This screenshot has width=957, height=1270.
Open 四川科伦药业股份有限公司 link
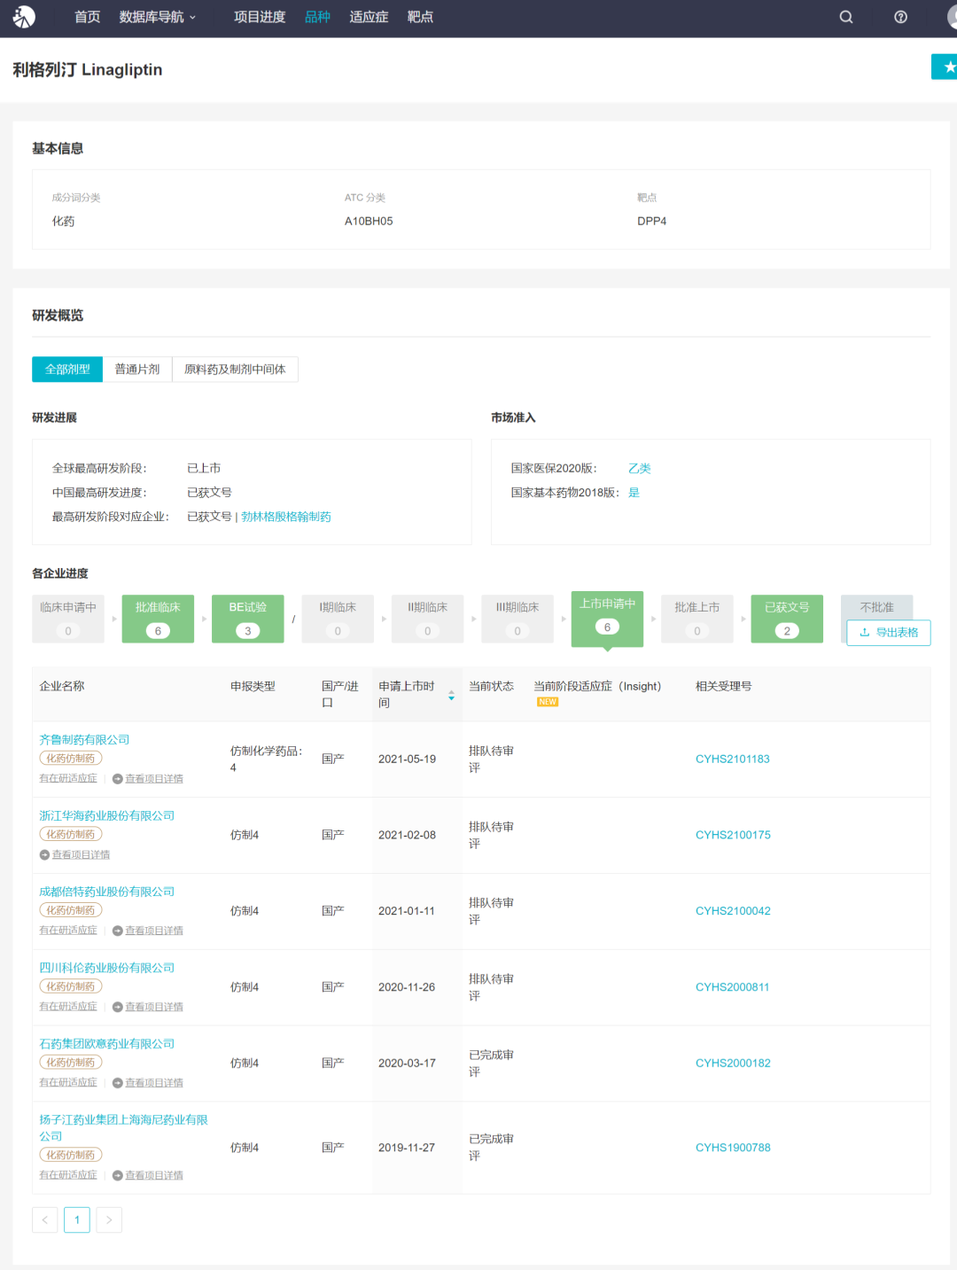(107, 968)
